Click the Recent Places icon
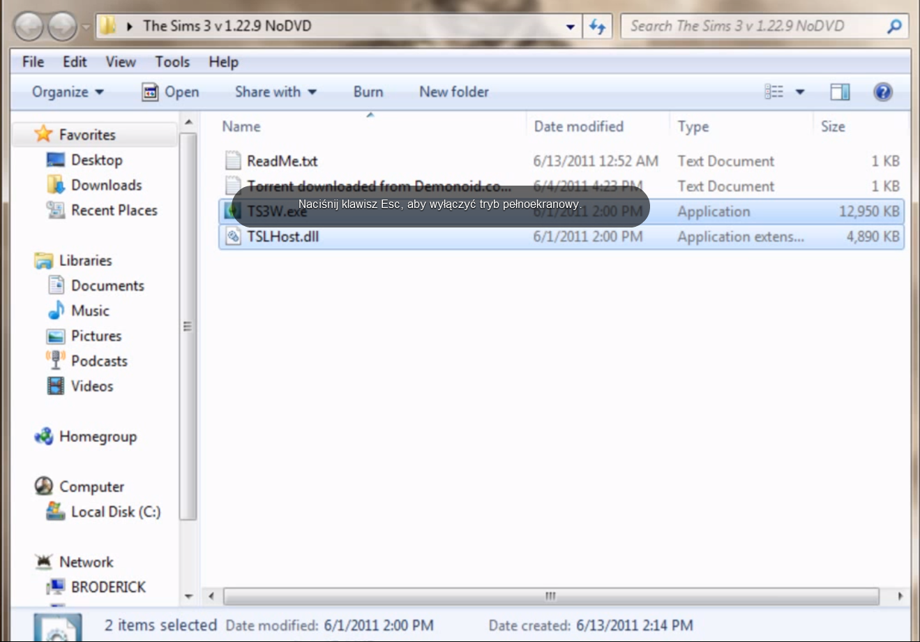This screenshot has height=642, width=920. 55,210
